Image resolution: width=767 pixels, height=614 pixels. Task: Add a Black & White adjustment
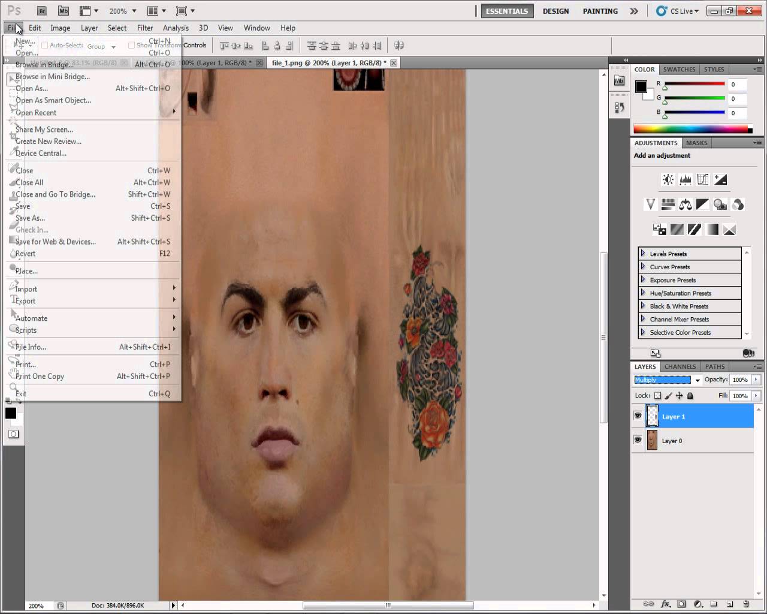click(703, 204)
